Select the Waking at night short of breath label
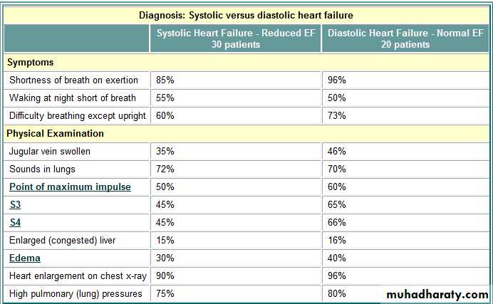This screenshot has height=304, width=493. click(72, 98)
